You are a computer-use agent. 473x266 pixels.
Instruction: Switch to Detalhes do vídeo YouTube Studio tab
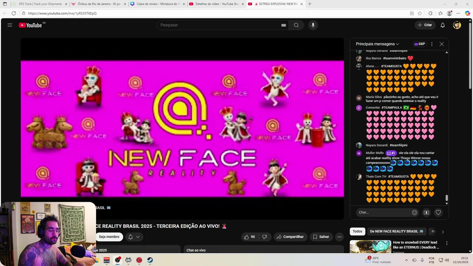coord(217,4)
